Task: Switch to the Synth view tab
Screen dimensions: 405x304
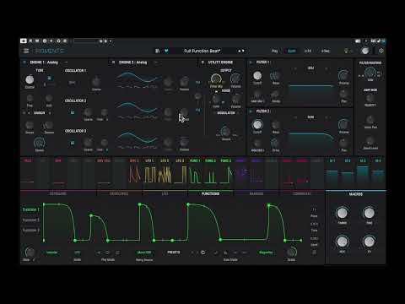Action: (292, 51)
